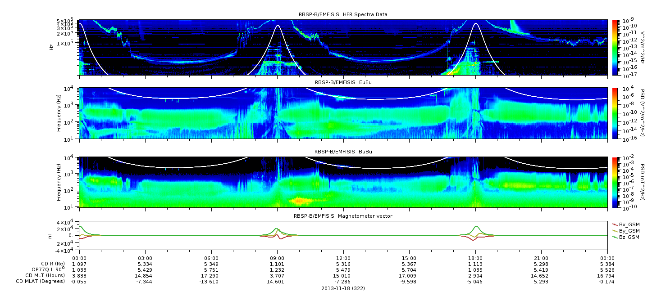Screen dimensions: 652x296
Task: Click the 12:00 time axis label
Action: click(x=343, y=258)
